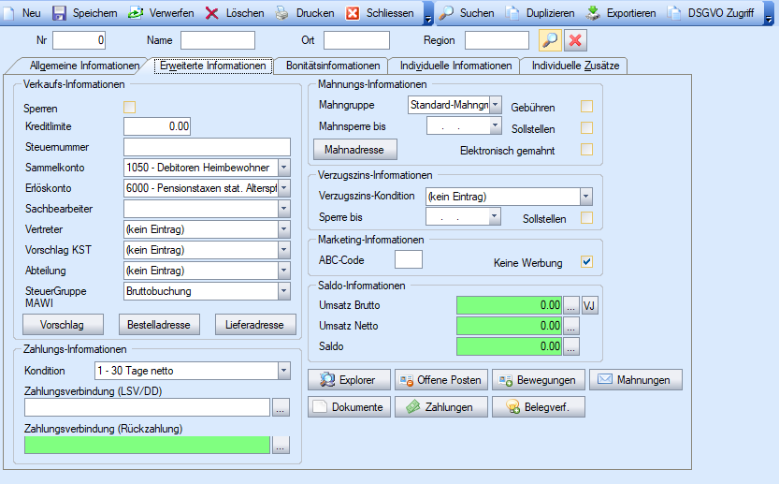Screen dimensions: 779x484
Task: Expand the Verzugszins-Kondition dropdown
Action: click(584, 197)
